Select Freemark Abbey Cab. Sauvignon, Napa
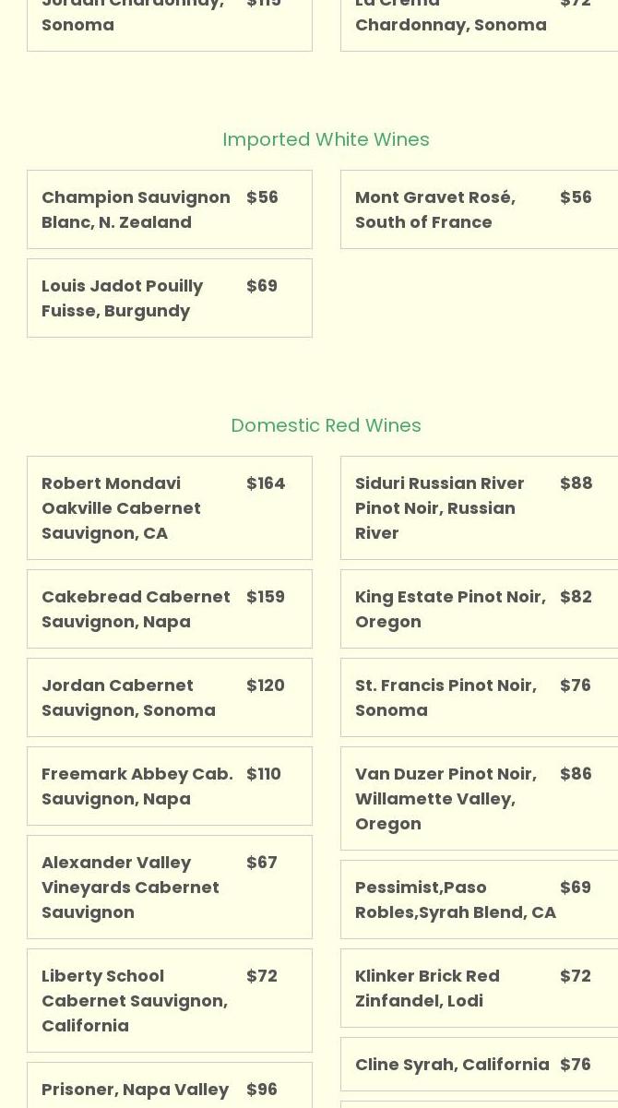The width and height of the screenshot is (618, 1108). (170, 786)
